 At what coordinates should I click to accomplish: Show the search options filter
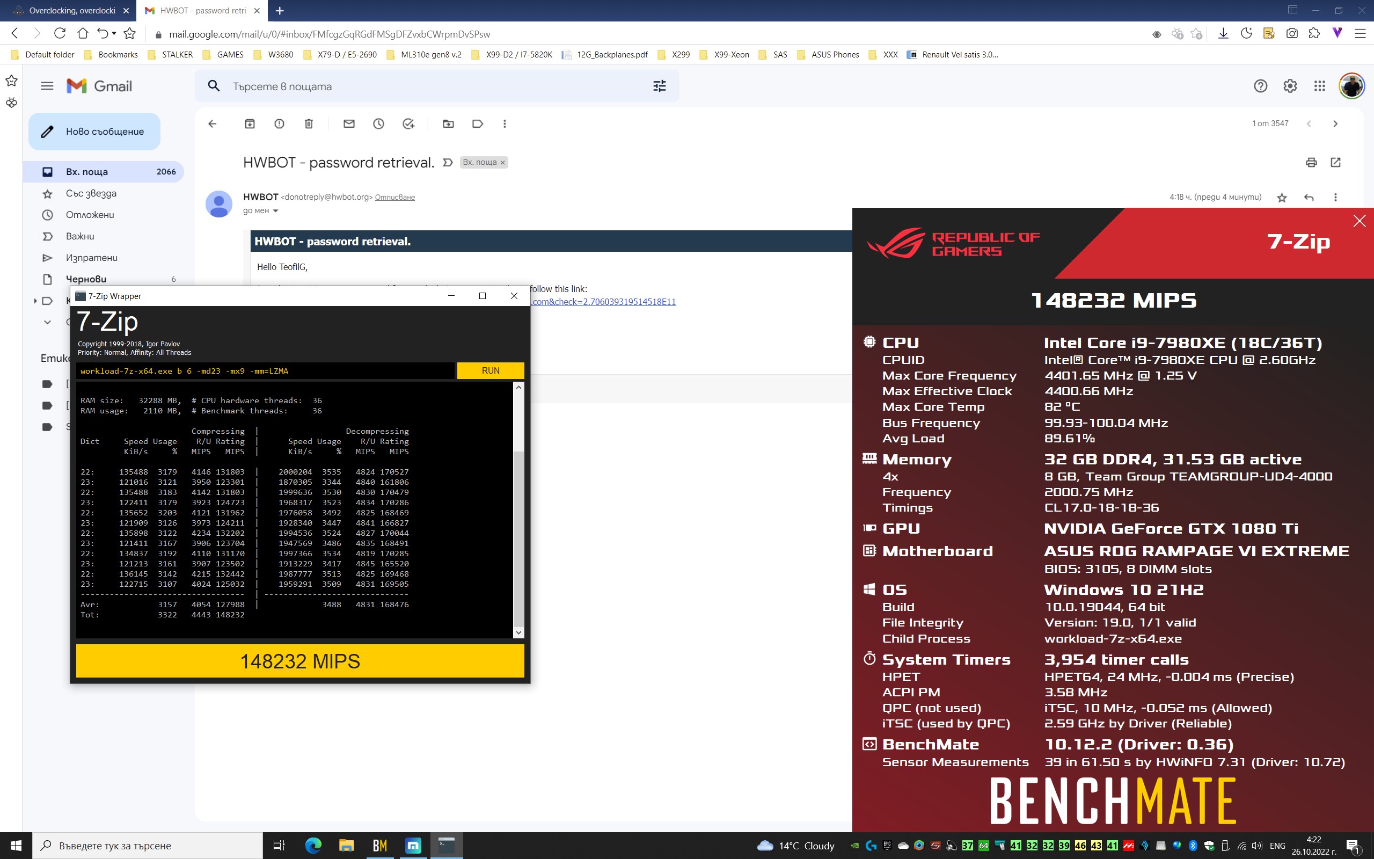(x=659, y=86)
